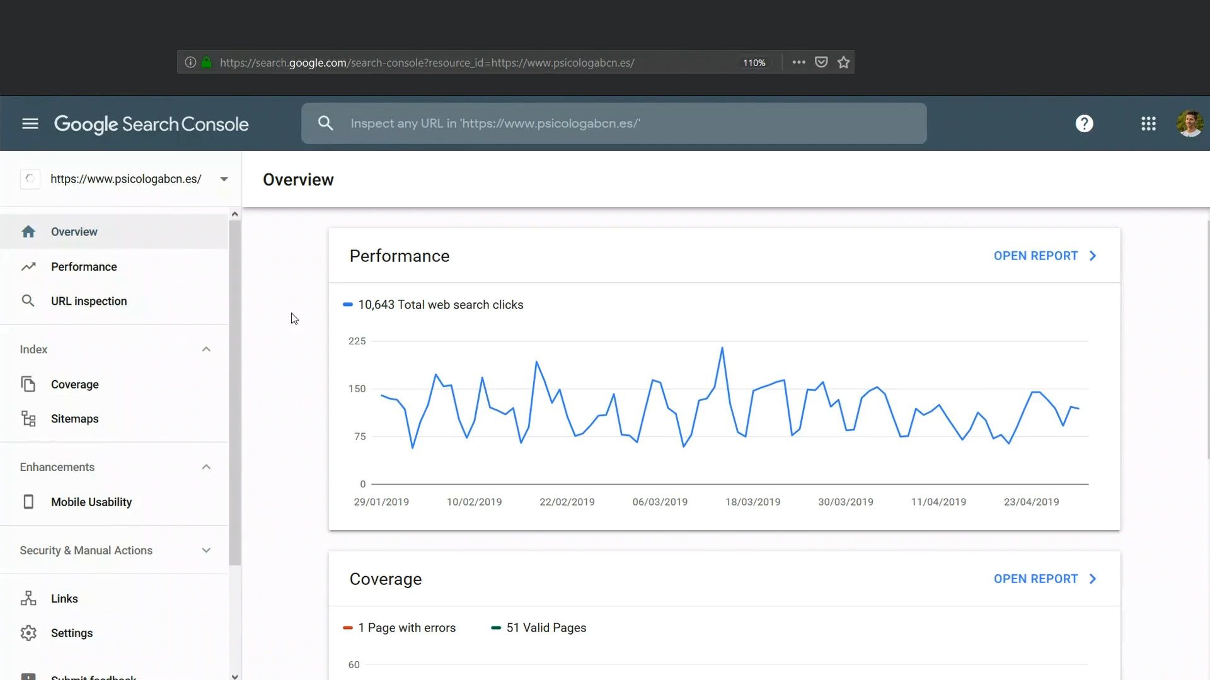Click the Links network icon
Image resolution: width=1210 pixels, height=680 pixels.
click(x=28, y=598)
